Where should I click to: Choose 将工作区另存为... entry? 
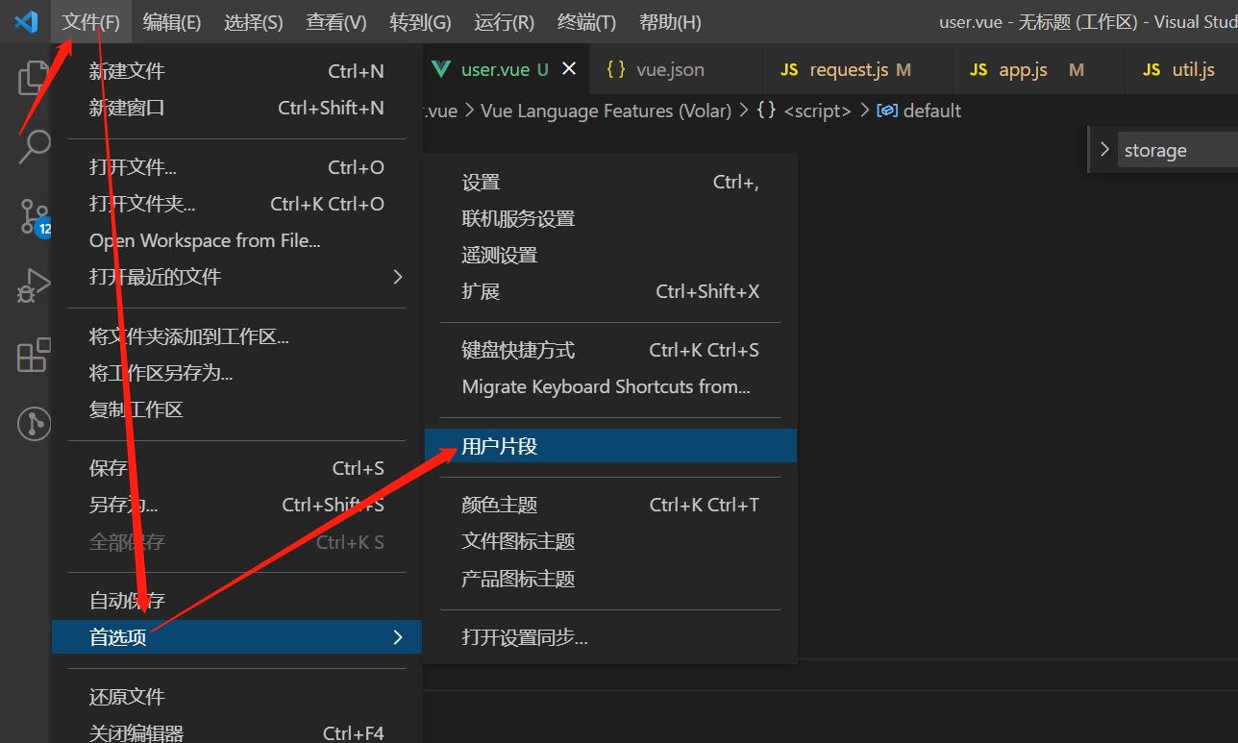[236, 373]
